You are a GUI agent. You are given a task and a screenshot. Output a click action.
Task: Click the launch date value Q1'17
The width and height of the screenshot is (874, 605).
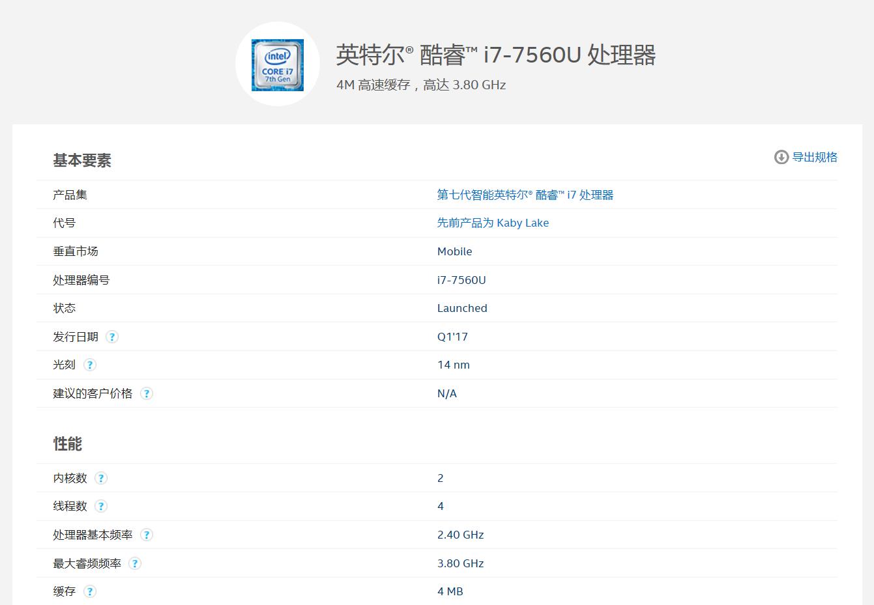coord(452,337)
